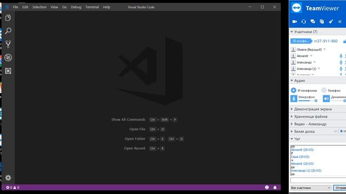Expand the Демонстрация экрана section

[292, 109]
